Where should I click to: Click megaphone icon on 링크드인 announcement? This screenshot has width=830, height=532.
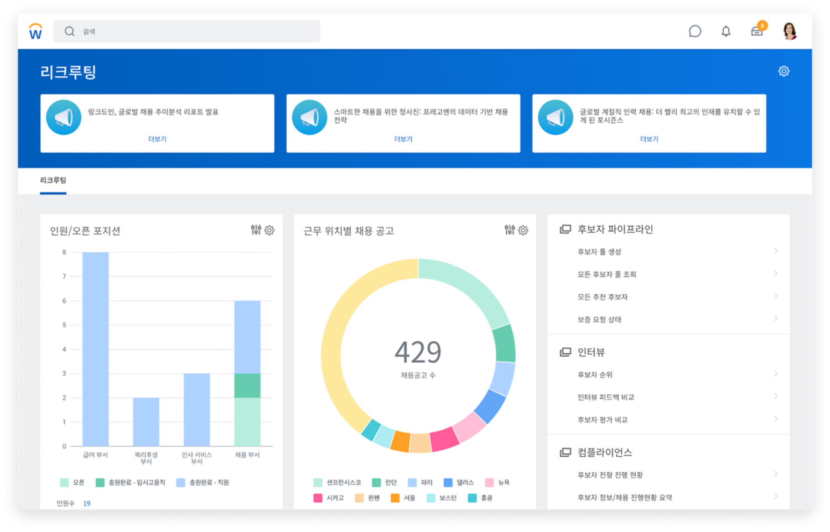tap(64, 117)
